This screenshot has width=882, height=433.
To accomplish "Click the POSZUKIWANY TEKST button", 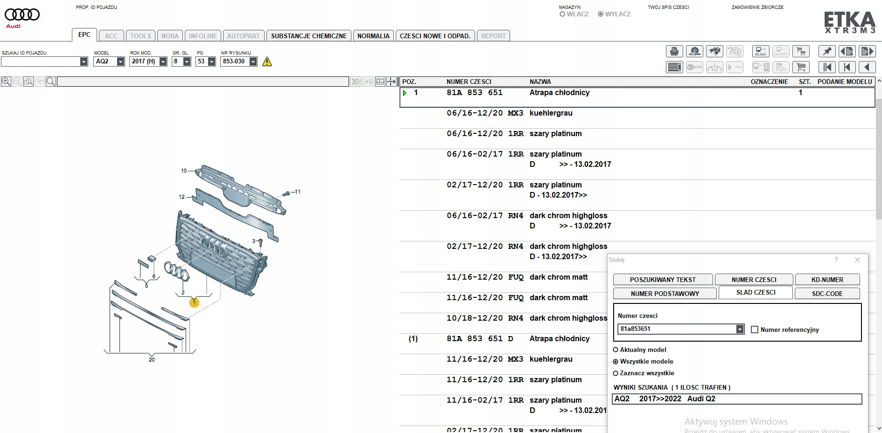I will [x=663, y=280].
